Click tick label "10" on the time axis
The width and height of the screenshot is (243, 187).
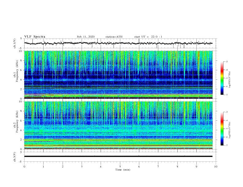pyautogui.click(x=216, y=167)
